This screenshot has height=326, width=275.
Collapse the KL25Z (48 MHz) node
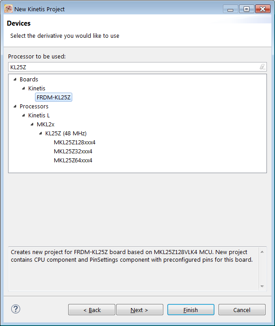coord(41,134)
